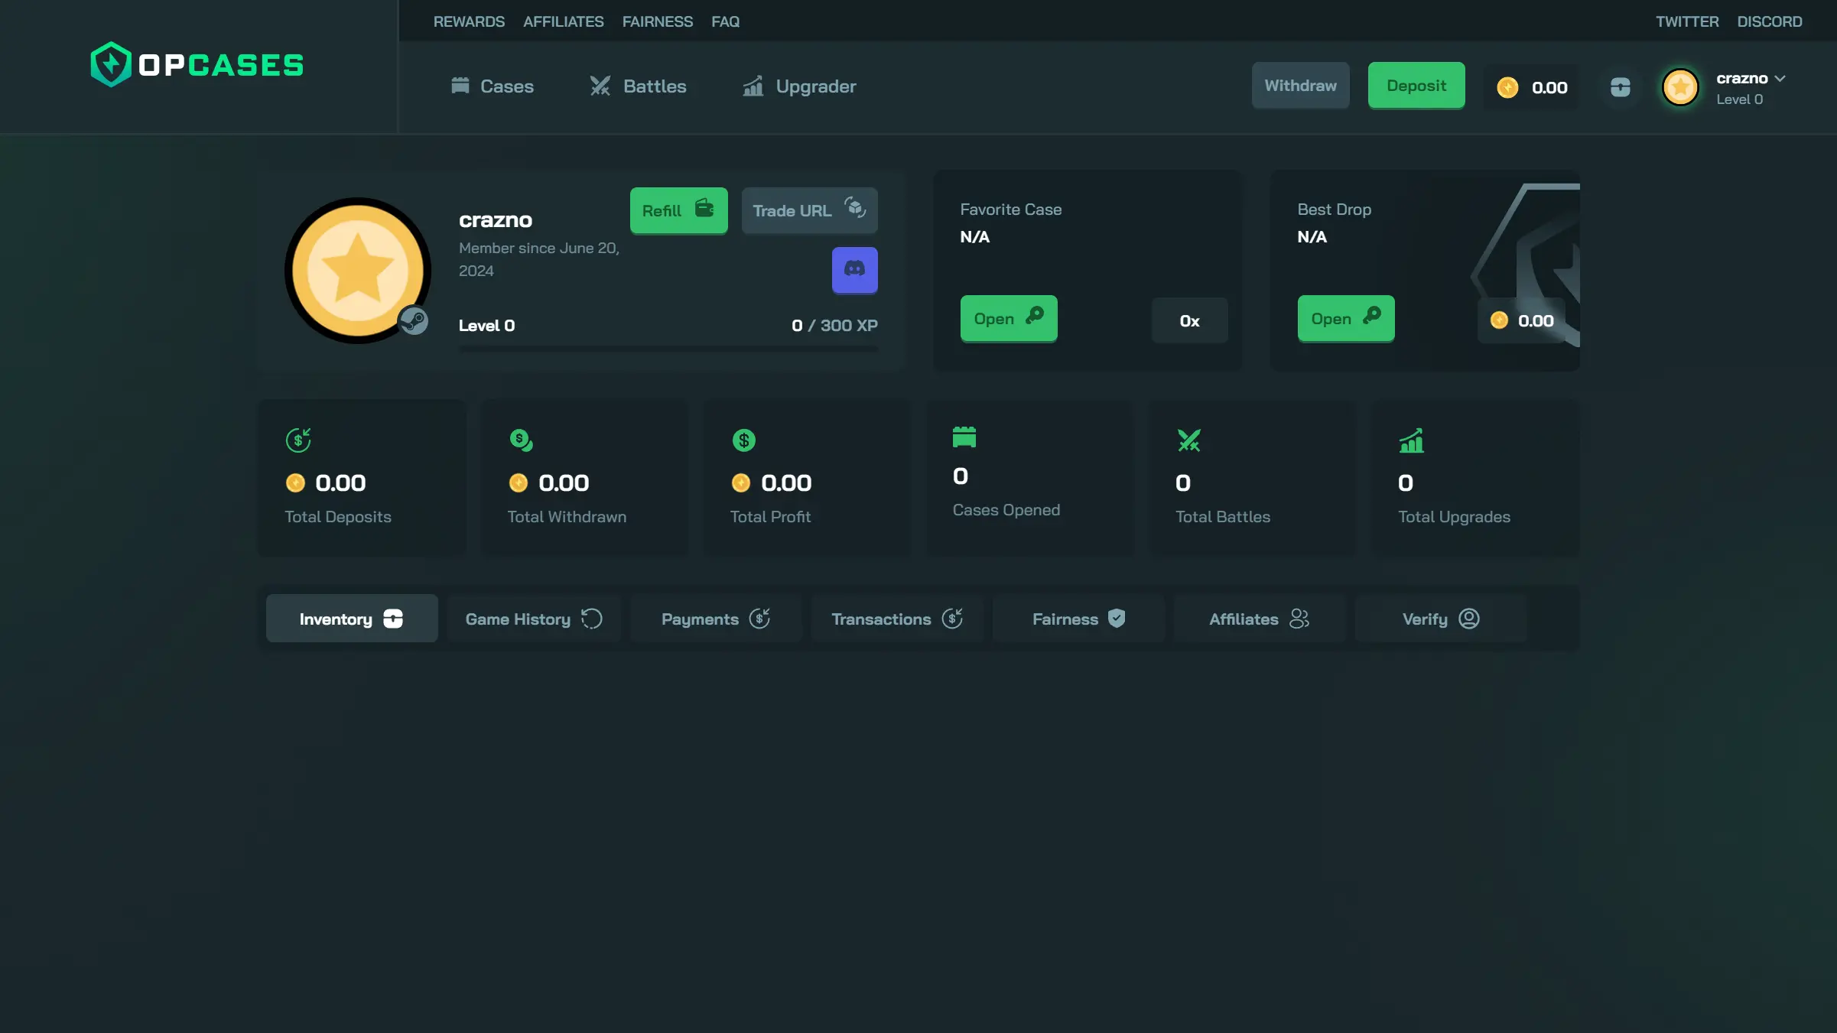This screenshot has height=1033, width=1837.
Task: Open the Fairness tab
Action: [1078, 619]
